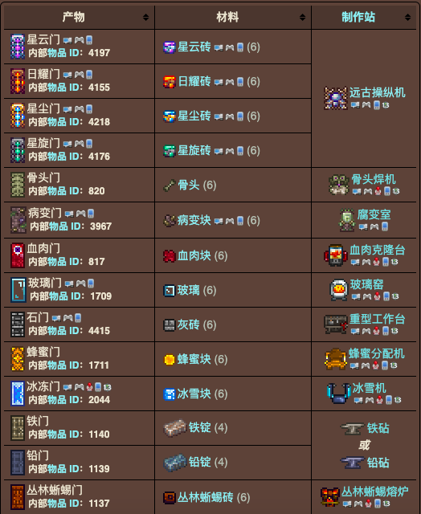Click the Iron Bar (铁锭) item icon
This screenshot has width=421, height=514.
175,428
